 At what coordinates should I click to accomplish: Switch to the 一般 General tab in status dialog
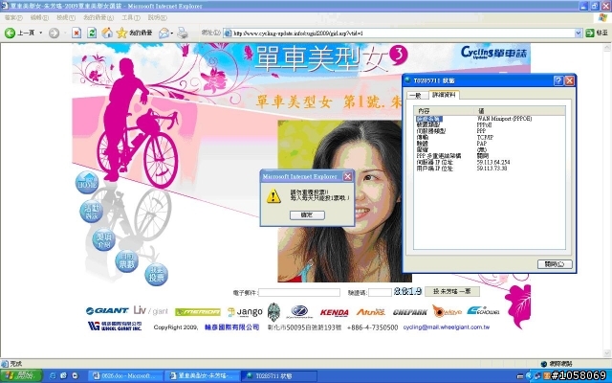pyautogui.click(x=417, y=96)
